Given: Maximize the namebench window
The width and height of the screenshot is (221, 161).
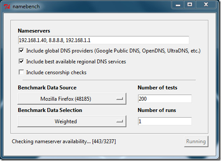Looking at the screenshot, I should coord(190,5).
